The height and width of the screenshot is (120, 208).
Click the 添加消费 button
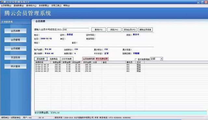tap(41, 59)
